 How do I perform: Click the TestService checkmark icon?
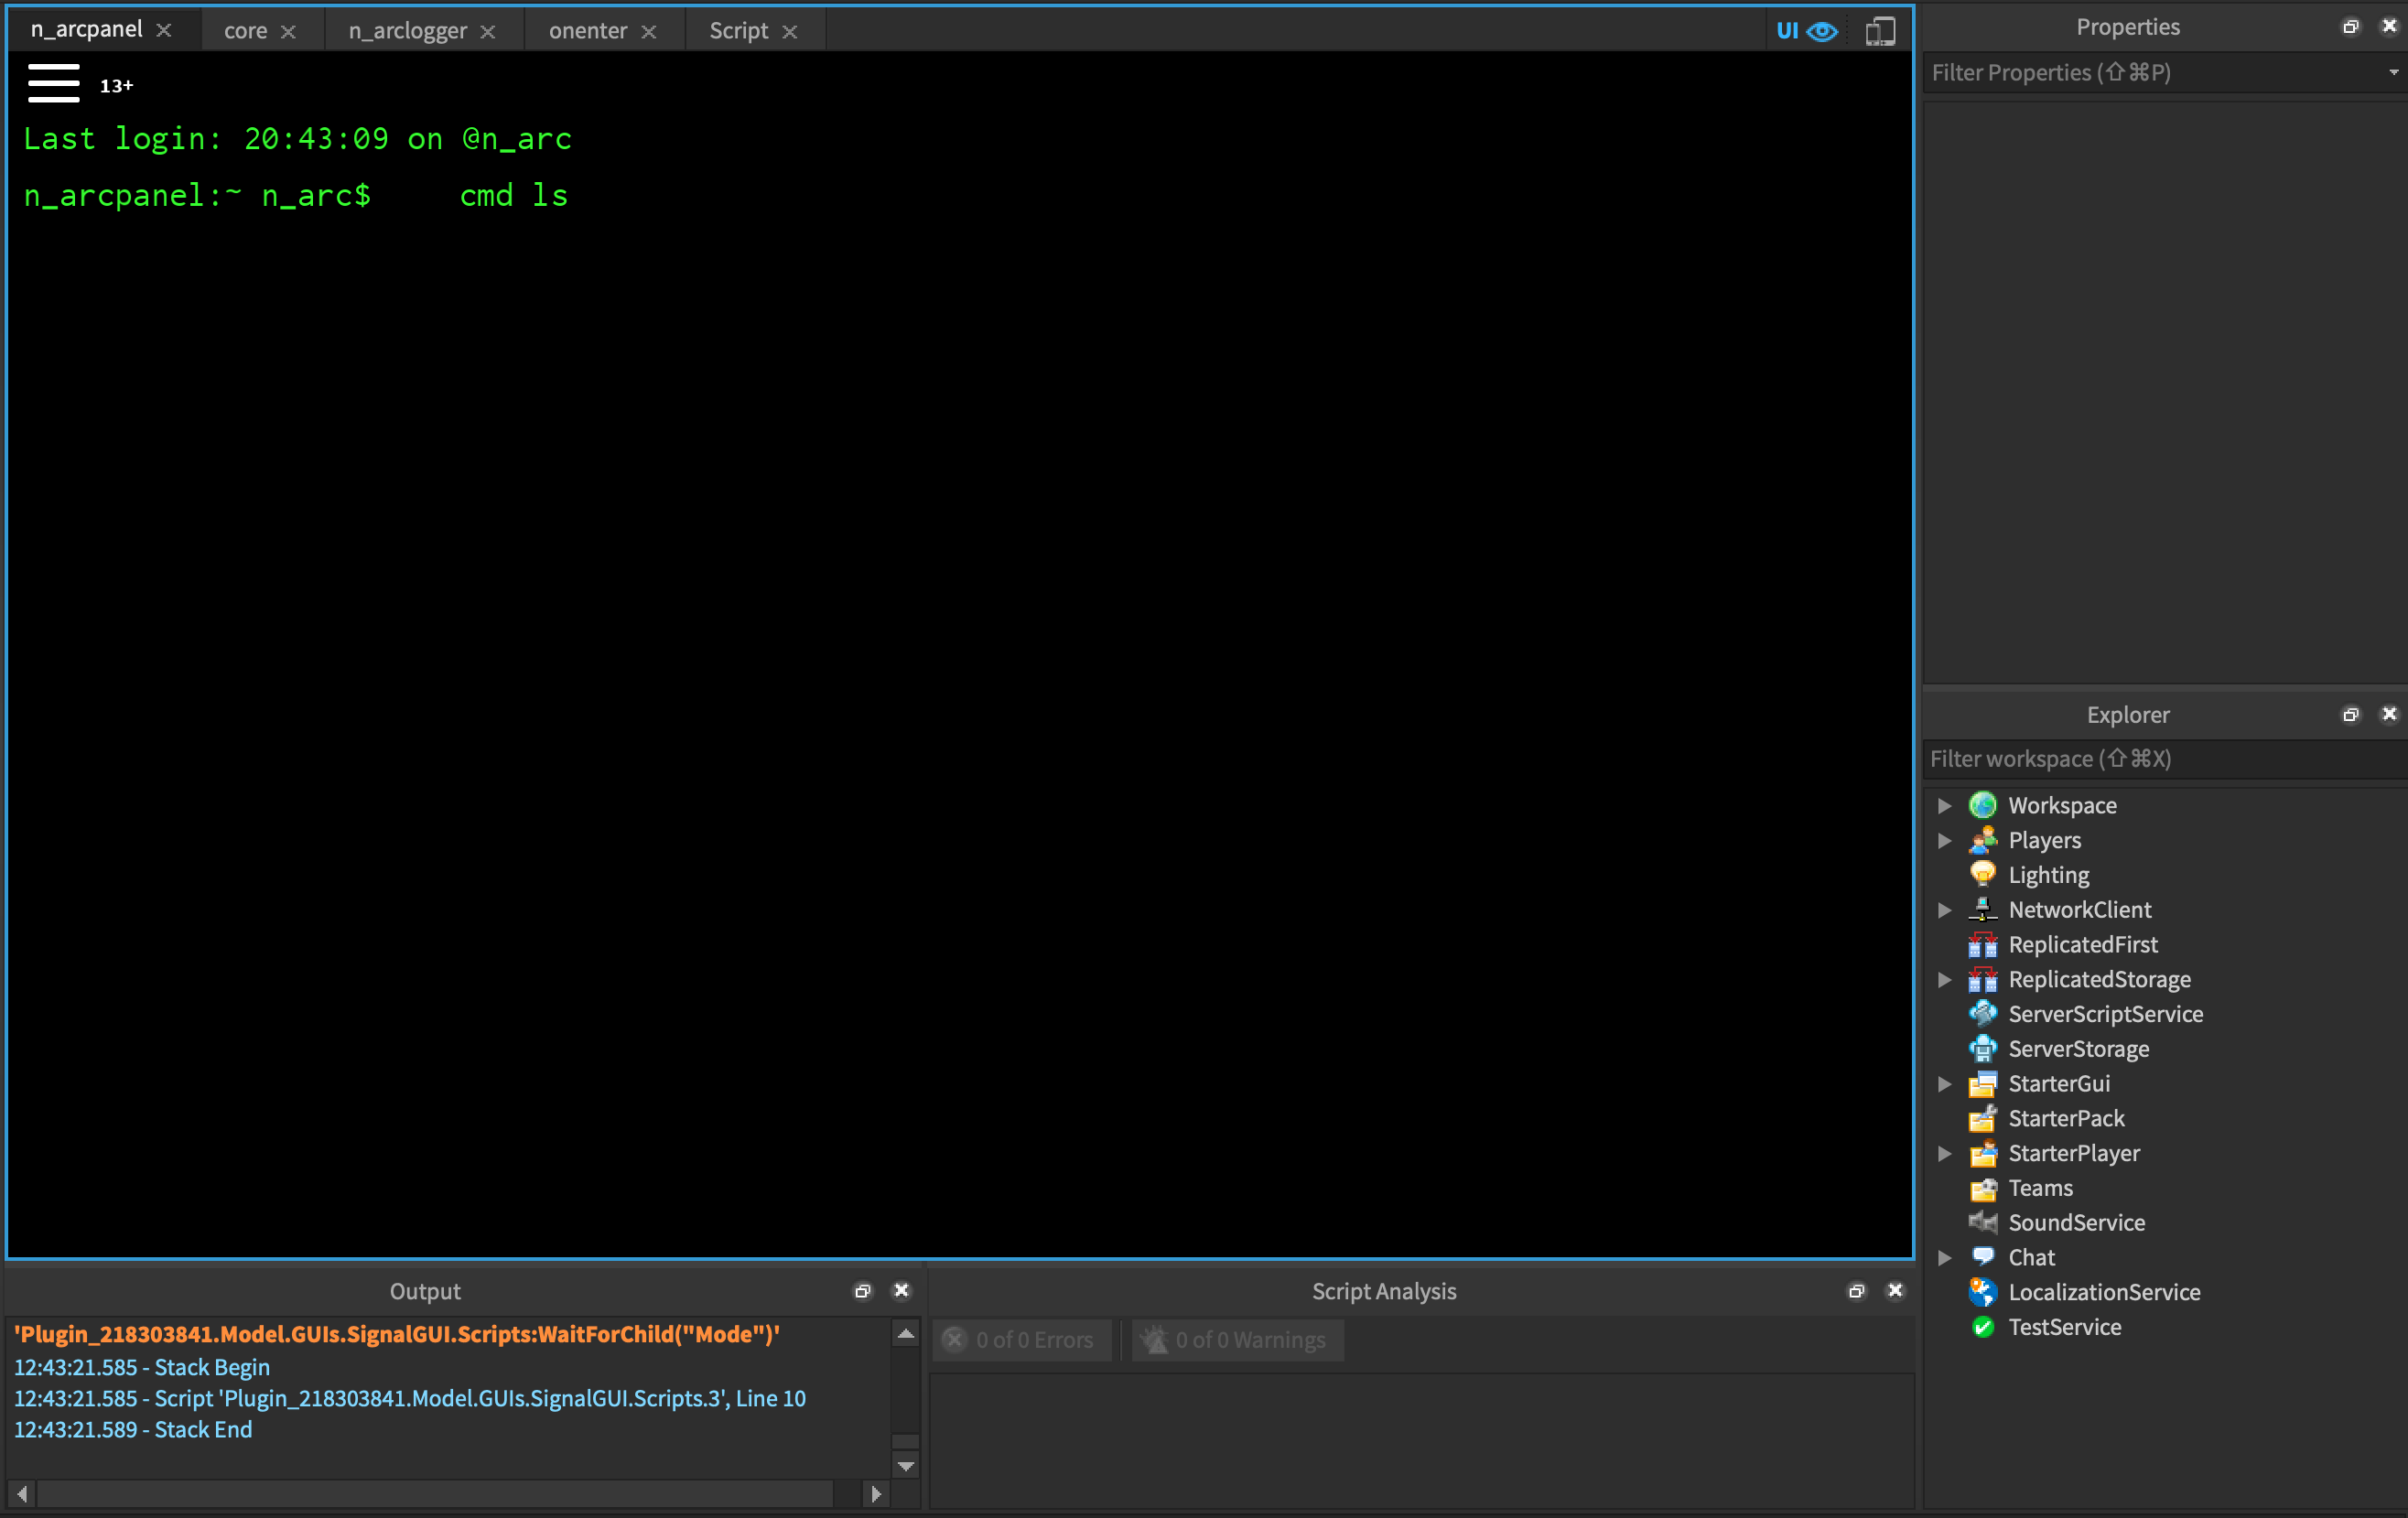[1982, 1327]
